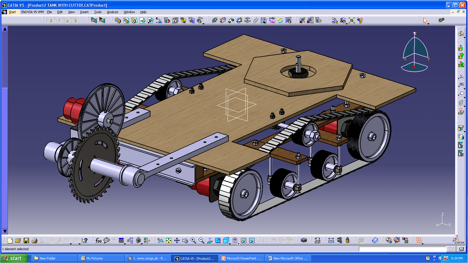Screen dimensions: 468x263
Task: Select the Measure Inertia weight icon
Action: point(348,240)
